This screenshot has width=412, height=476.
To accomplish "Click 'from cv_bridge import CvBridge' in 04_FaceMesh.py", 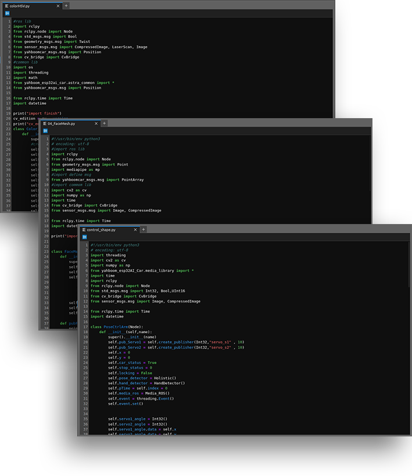I will tap(84, 205).
